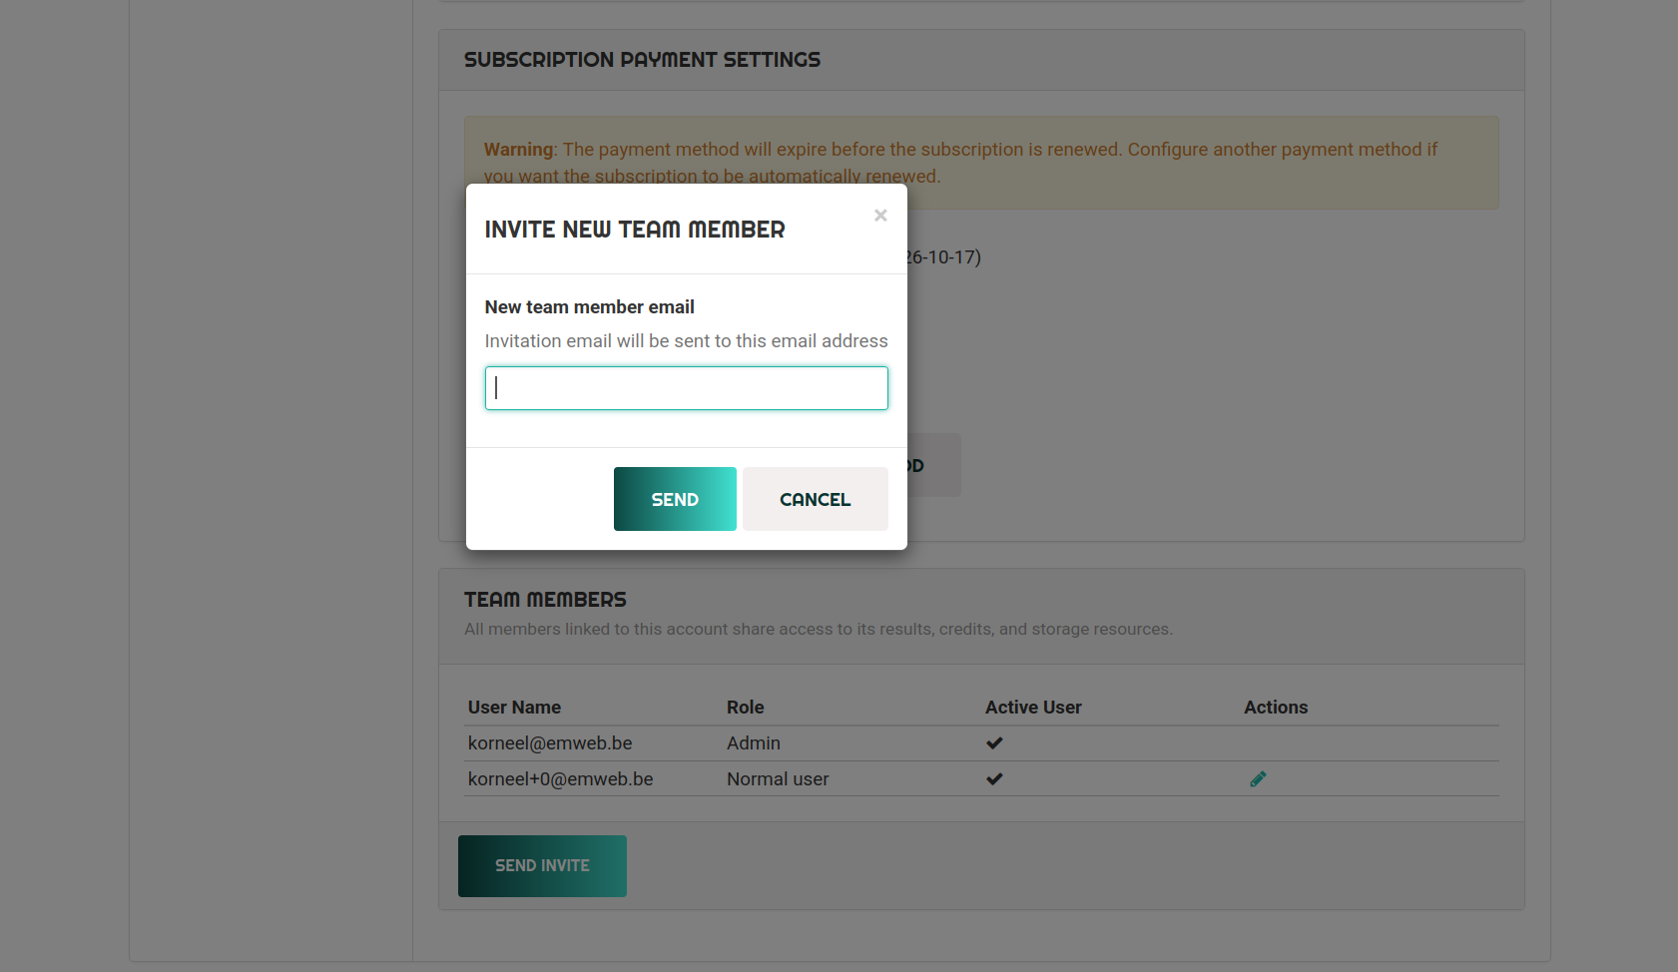Click the Role column header
Image resolution: width=1678 pixels, height=972 pixels.
pyautogui.click(x=745, y=708)
